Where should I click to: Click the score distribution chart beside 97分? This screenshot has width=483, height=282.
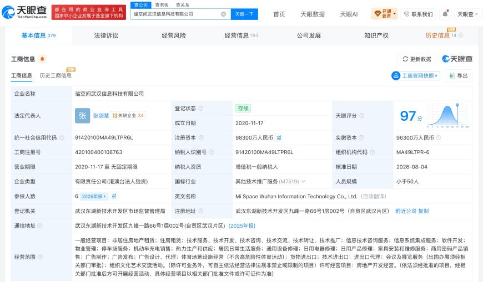tap(448, 115)
